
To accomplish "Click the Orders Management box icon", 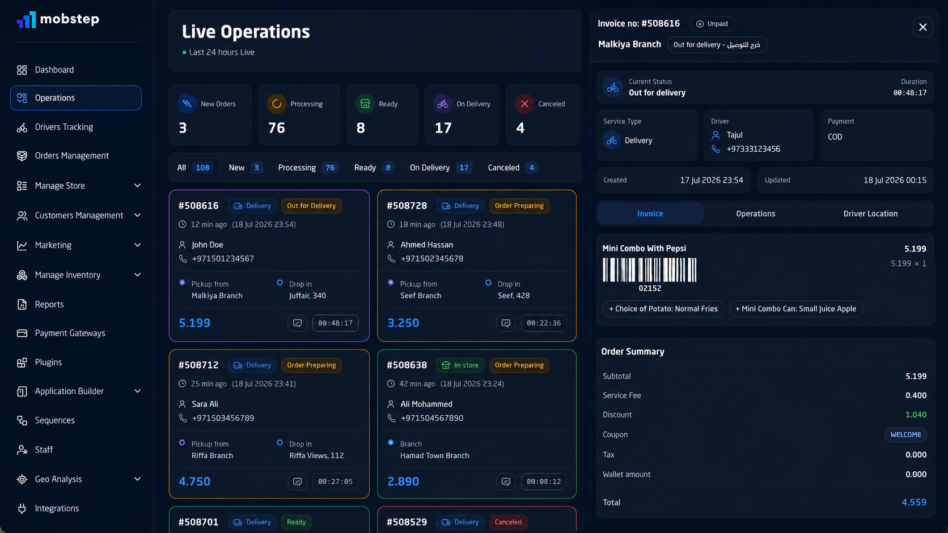I will [x=22, y=156].
